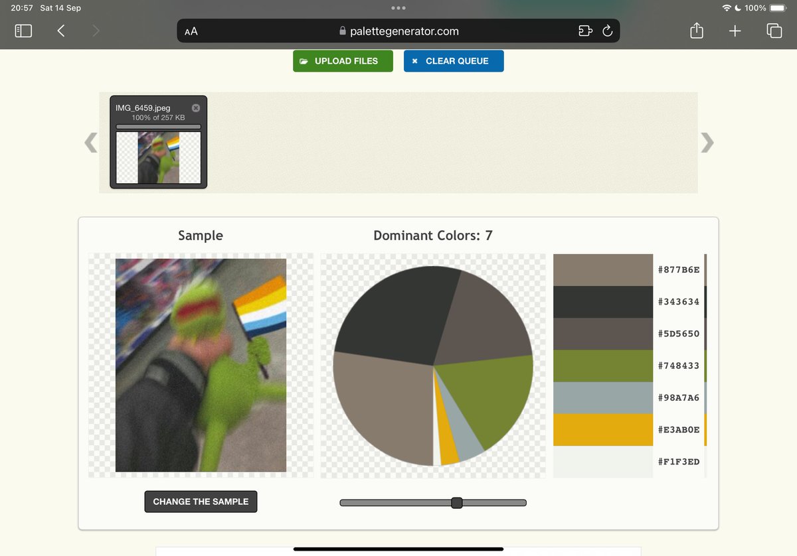Screen dimensions: 797x556
Task: Open the Safari sidebar panel
Action: (x=23, y=31)
